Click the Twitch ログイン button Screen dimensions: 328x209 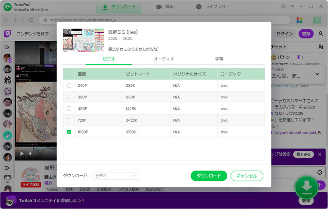pyautogui.click(x=284, y=34)
